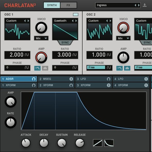Switch to the FX page

[68, 5]
